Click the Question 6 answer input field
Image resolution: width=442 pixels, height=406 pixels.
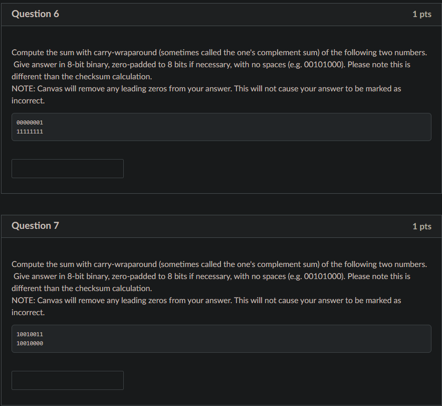68,169
